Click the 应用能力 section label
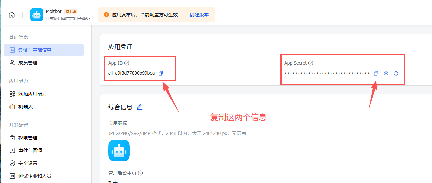Image resolution: width=432 pixels, height=183 pixels. pyautogui.click(x=18, y=81)
